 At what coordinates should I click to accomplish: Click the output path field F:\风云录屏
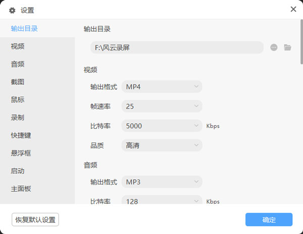[x=177, y=48]
